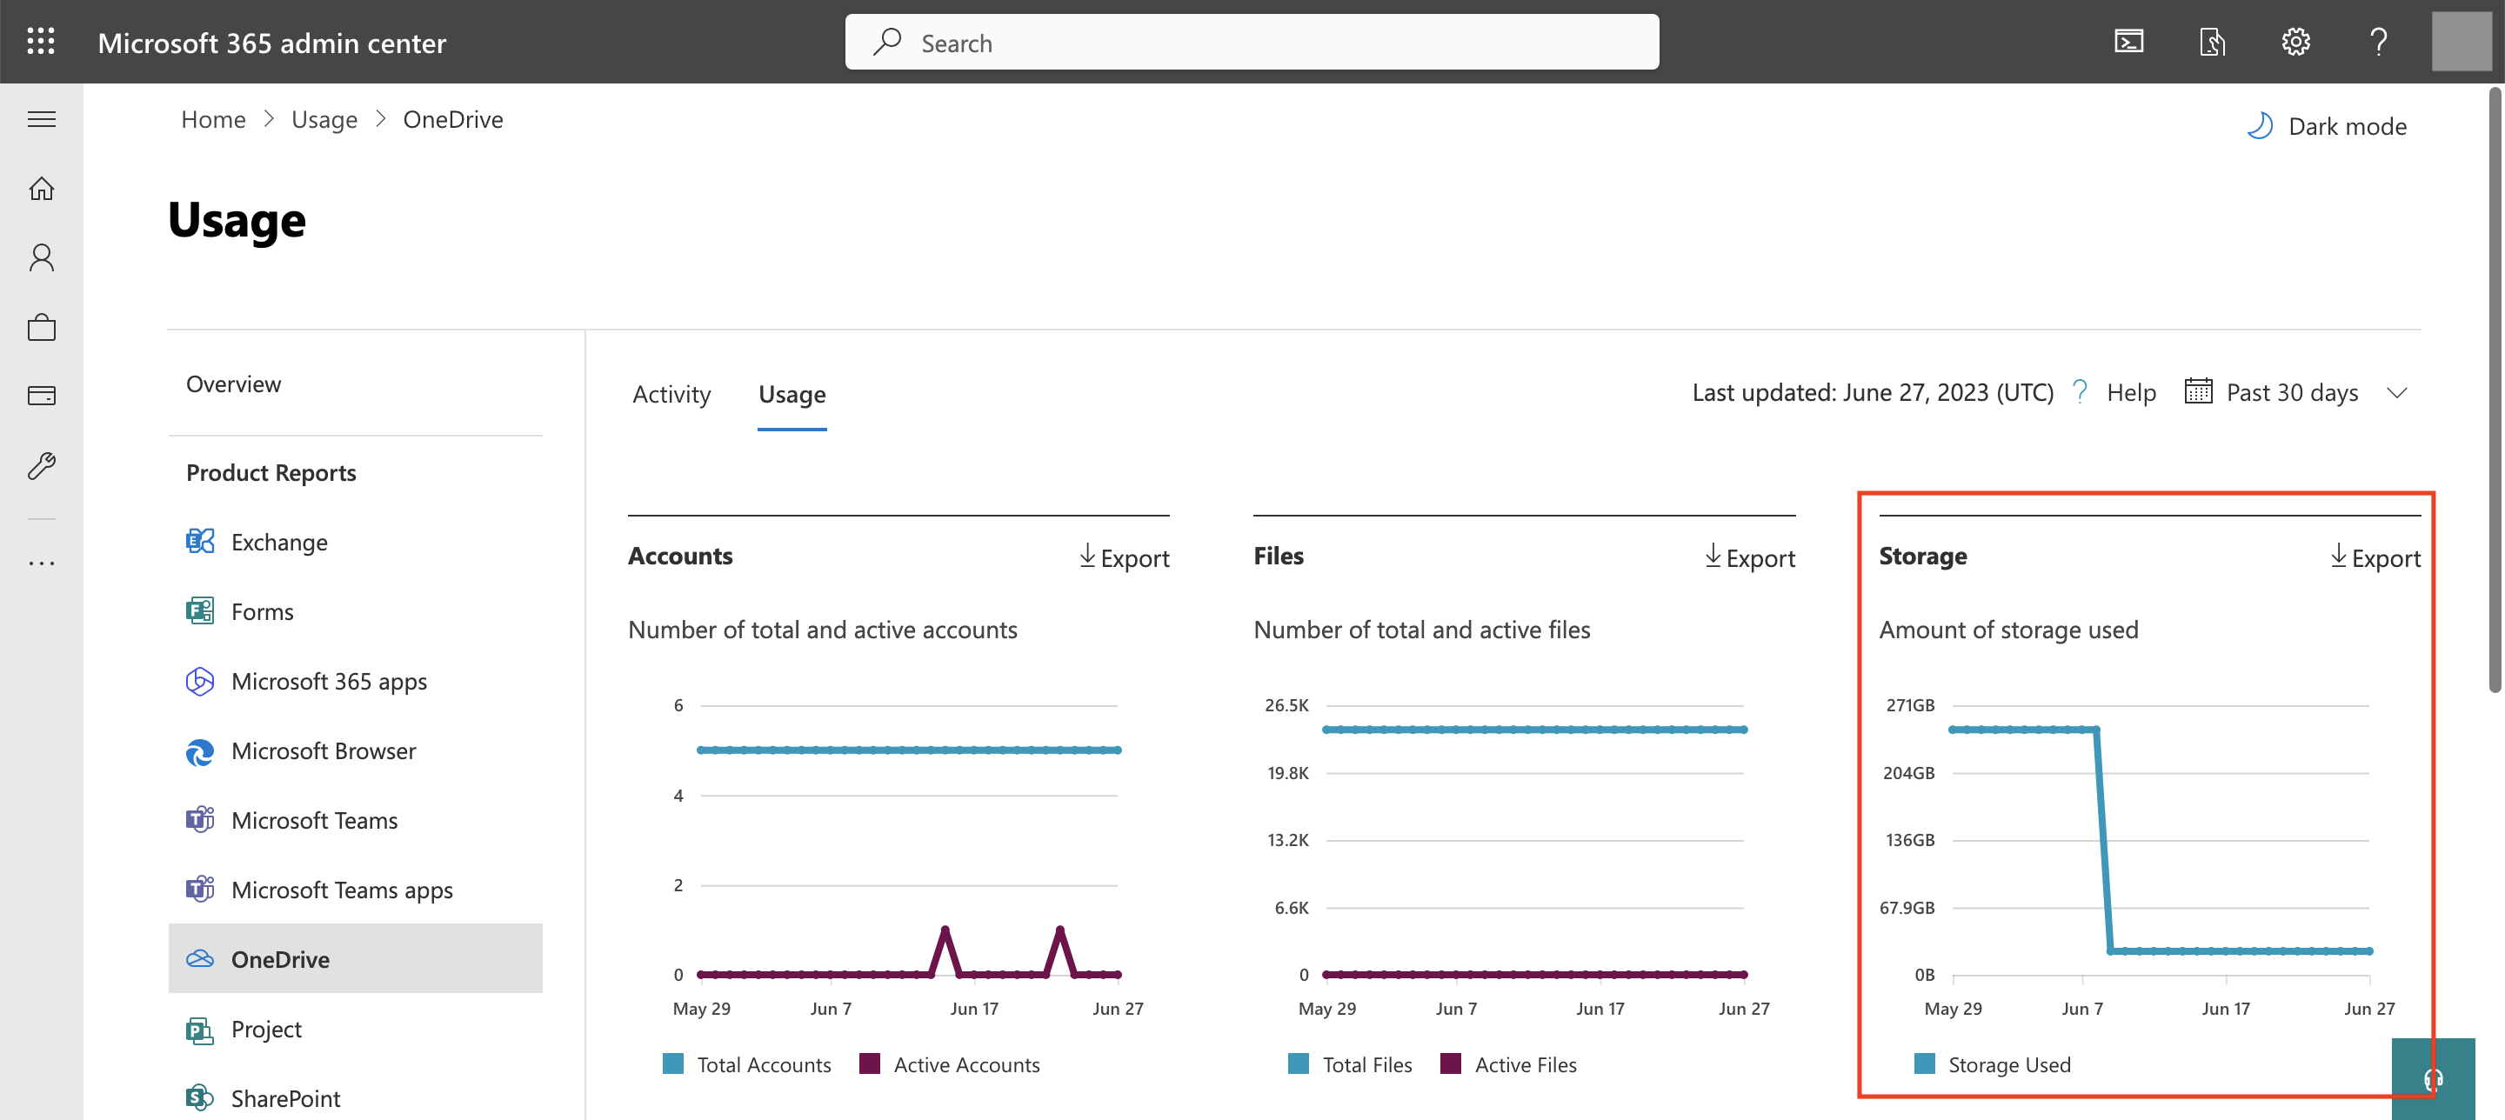The width and height of the screenshot is (2505, 1120).
Task: Open Cloud Shell terminal icon in header
Action: click(x=2128, y=42)
